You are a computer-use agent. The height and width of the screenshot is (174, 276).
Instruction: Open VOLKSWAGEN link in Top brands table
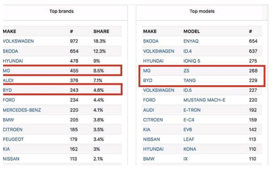18,41
